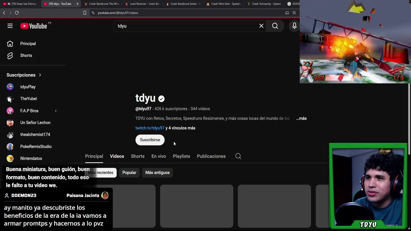Open the channel Principal tab
Screen dimensions: 411x231
coord(94,156)
